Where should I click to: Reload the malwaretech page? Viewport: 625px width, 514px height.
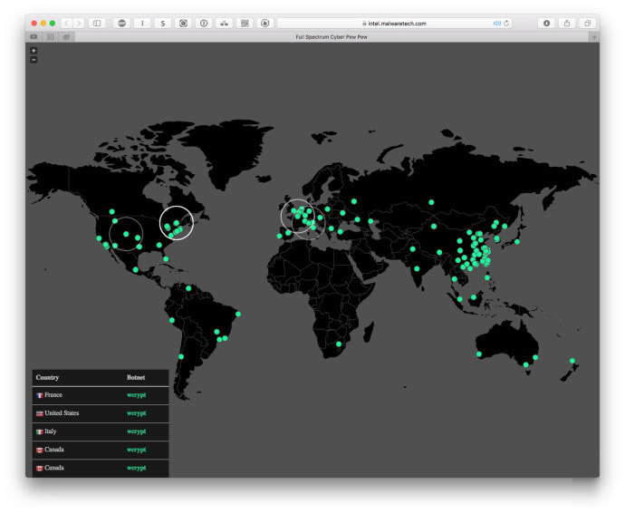click(x=507, y=23)
